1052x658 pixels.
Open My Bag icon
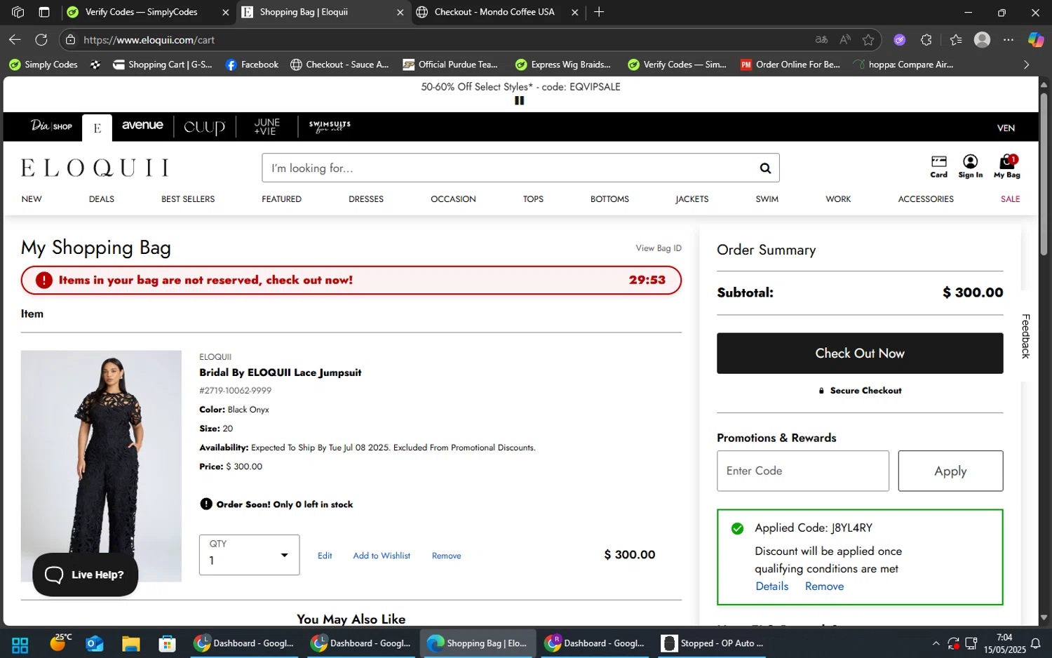pyautogui.click(x=1007, y=167)
